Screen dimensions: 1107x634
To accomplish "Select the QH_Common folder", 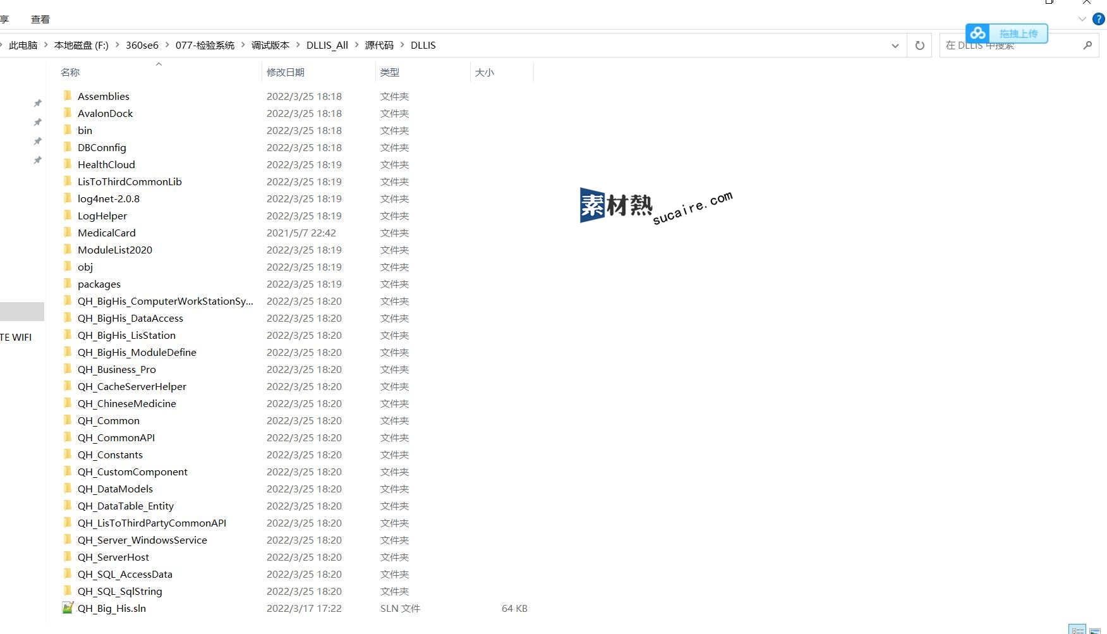I will click(x=109, y=420).
